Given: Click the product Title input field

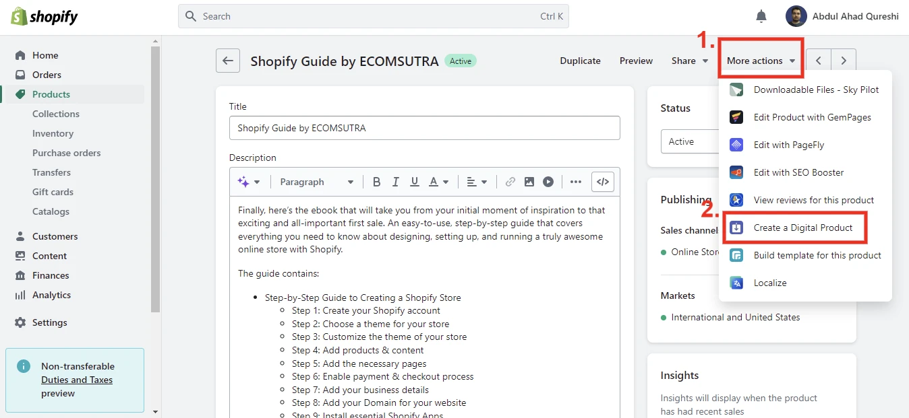Looking at the screenshot, I should pyautogui.click(x=425, y=128).
